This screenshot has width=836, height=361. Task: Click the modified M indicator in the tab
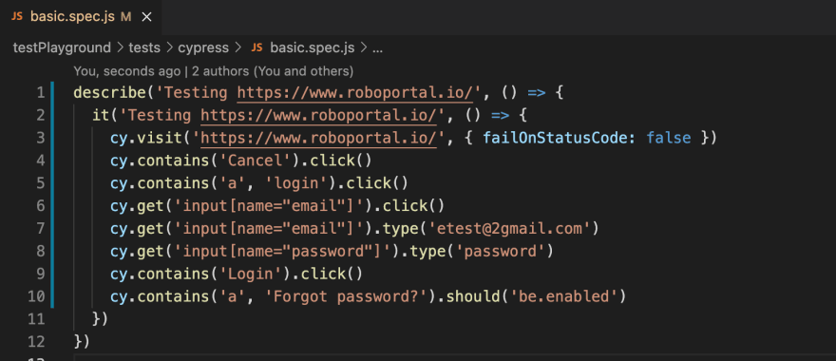tap(125, 16)
